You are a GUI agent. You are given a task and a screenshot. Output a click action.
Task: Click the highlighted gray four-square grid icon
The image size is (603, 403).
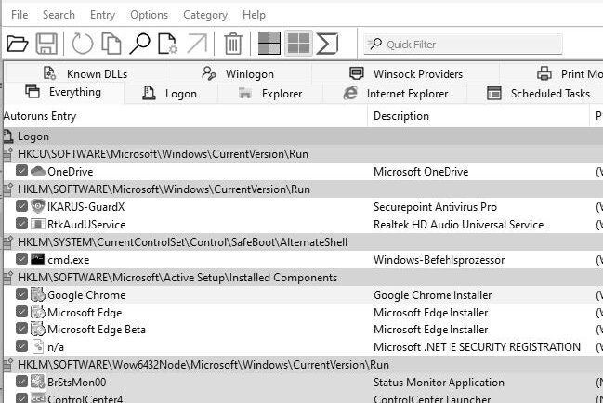click(298, 44)
